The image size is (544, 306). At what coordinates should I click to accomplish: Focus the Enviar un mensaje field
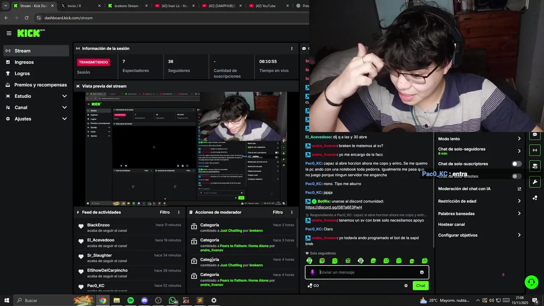[x=367, y=272]
